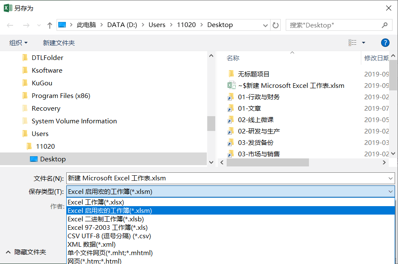398x264 pixels.
Task: Click the This PC monitor icon in address bar
Action: 62,24
